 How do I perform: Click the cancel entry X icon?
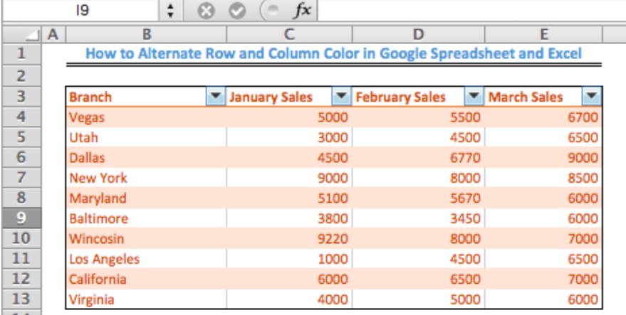click(x=206, y=11)
